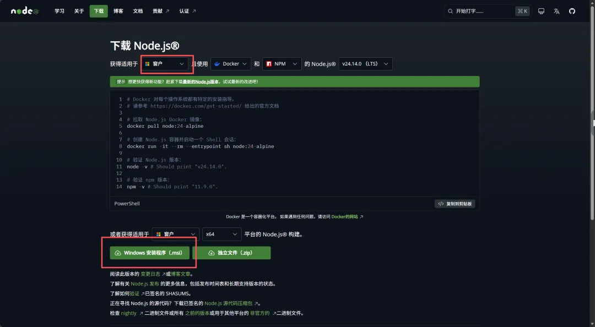Click the 提示 badge in green banner

pyautogui.click(x=121, y=81)
